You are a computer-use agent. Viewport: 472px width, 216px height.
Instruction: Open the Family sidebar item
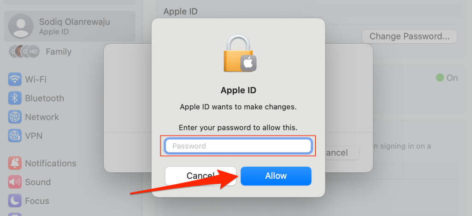click(40, 51)
